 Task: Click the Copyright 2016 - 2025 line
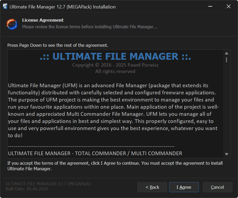(115, 65)
